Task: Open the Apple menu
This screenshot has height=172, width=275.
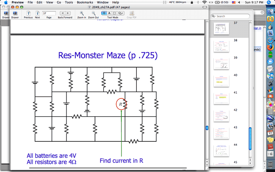Action: pyautogui.click(x=6, y=2)
